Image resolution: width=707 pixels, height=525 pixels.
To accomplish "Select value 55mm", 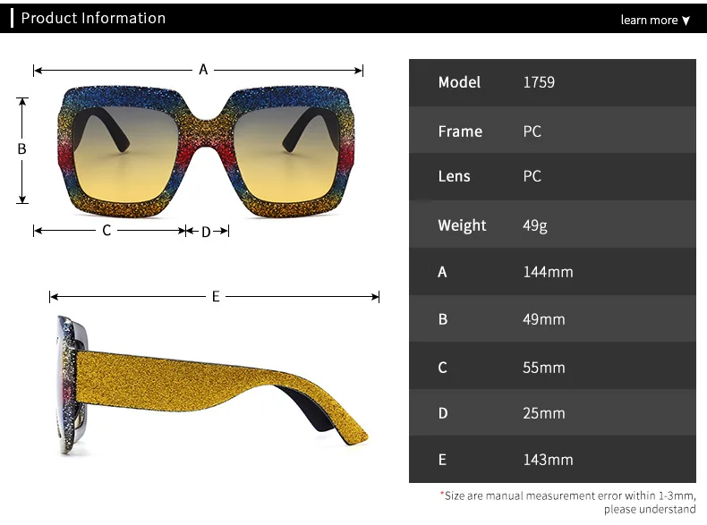I will point(544,368).
